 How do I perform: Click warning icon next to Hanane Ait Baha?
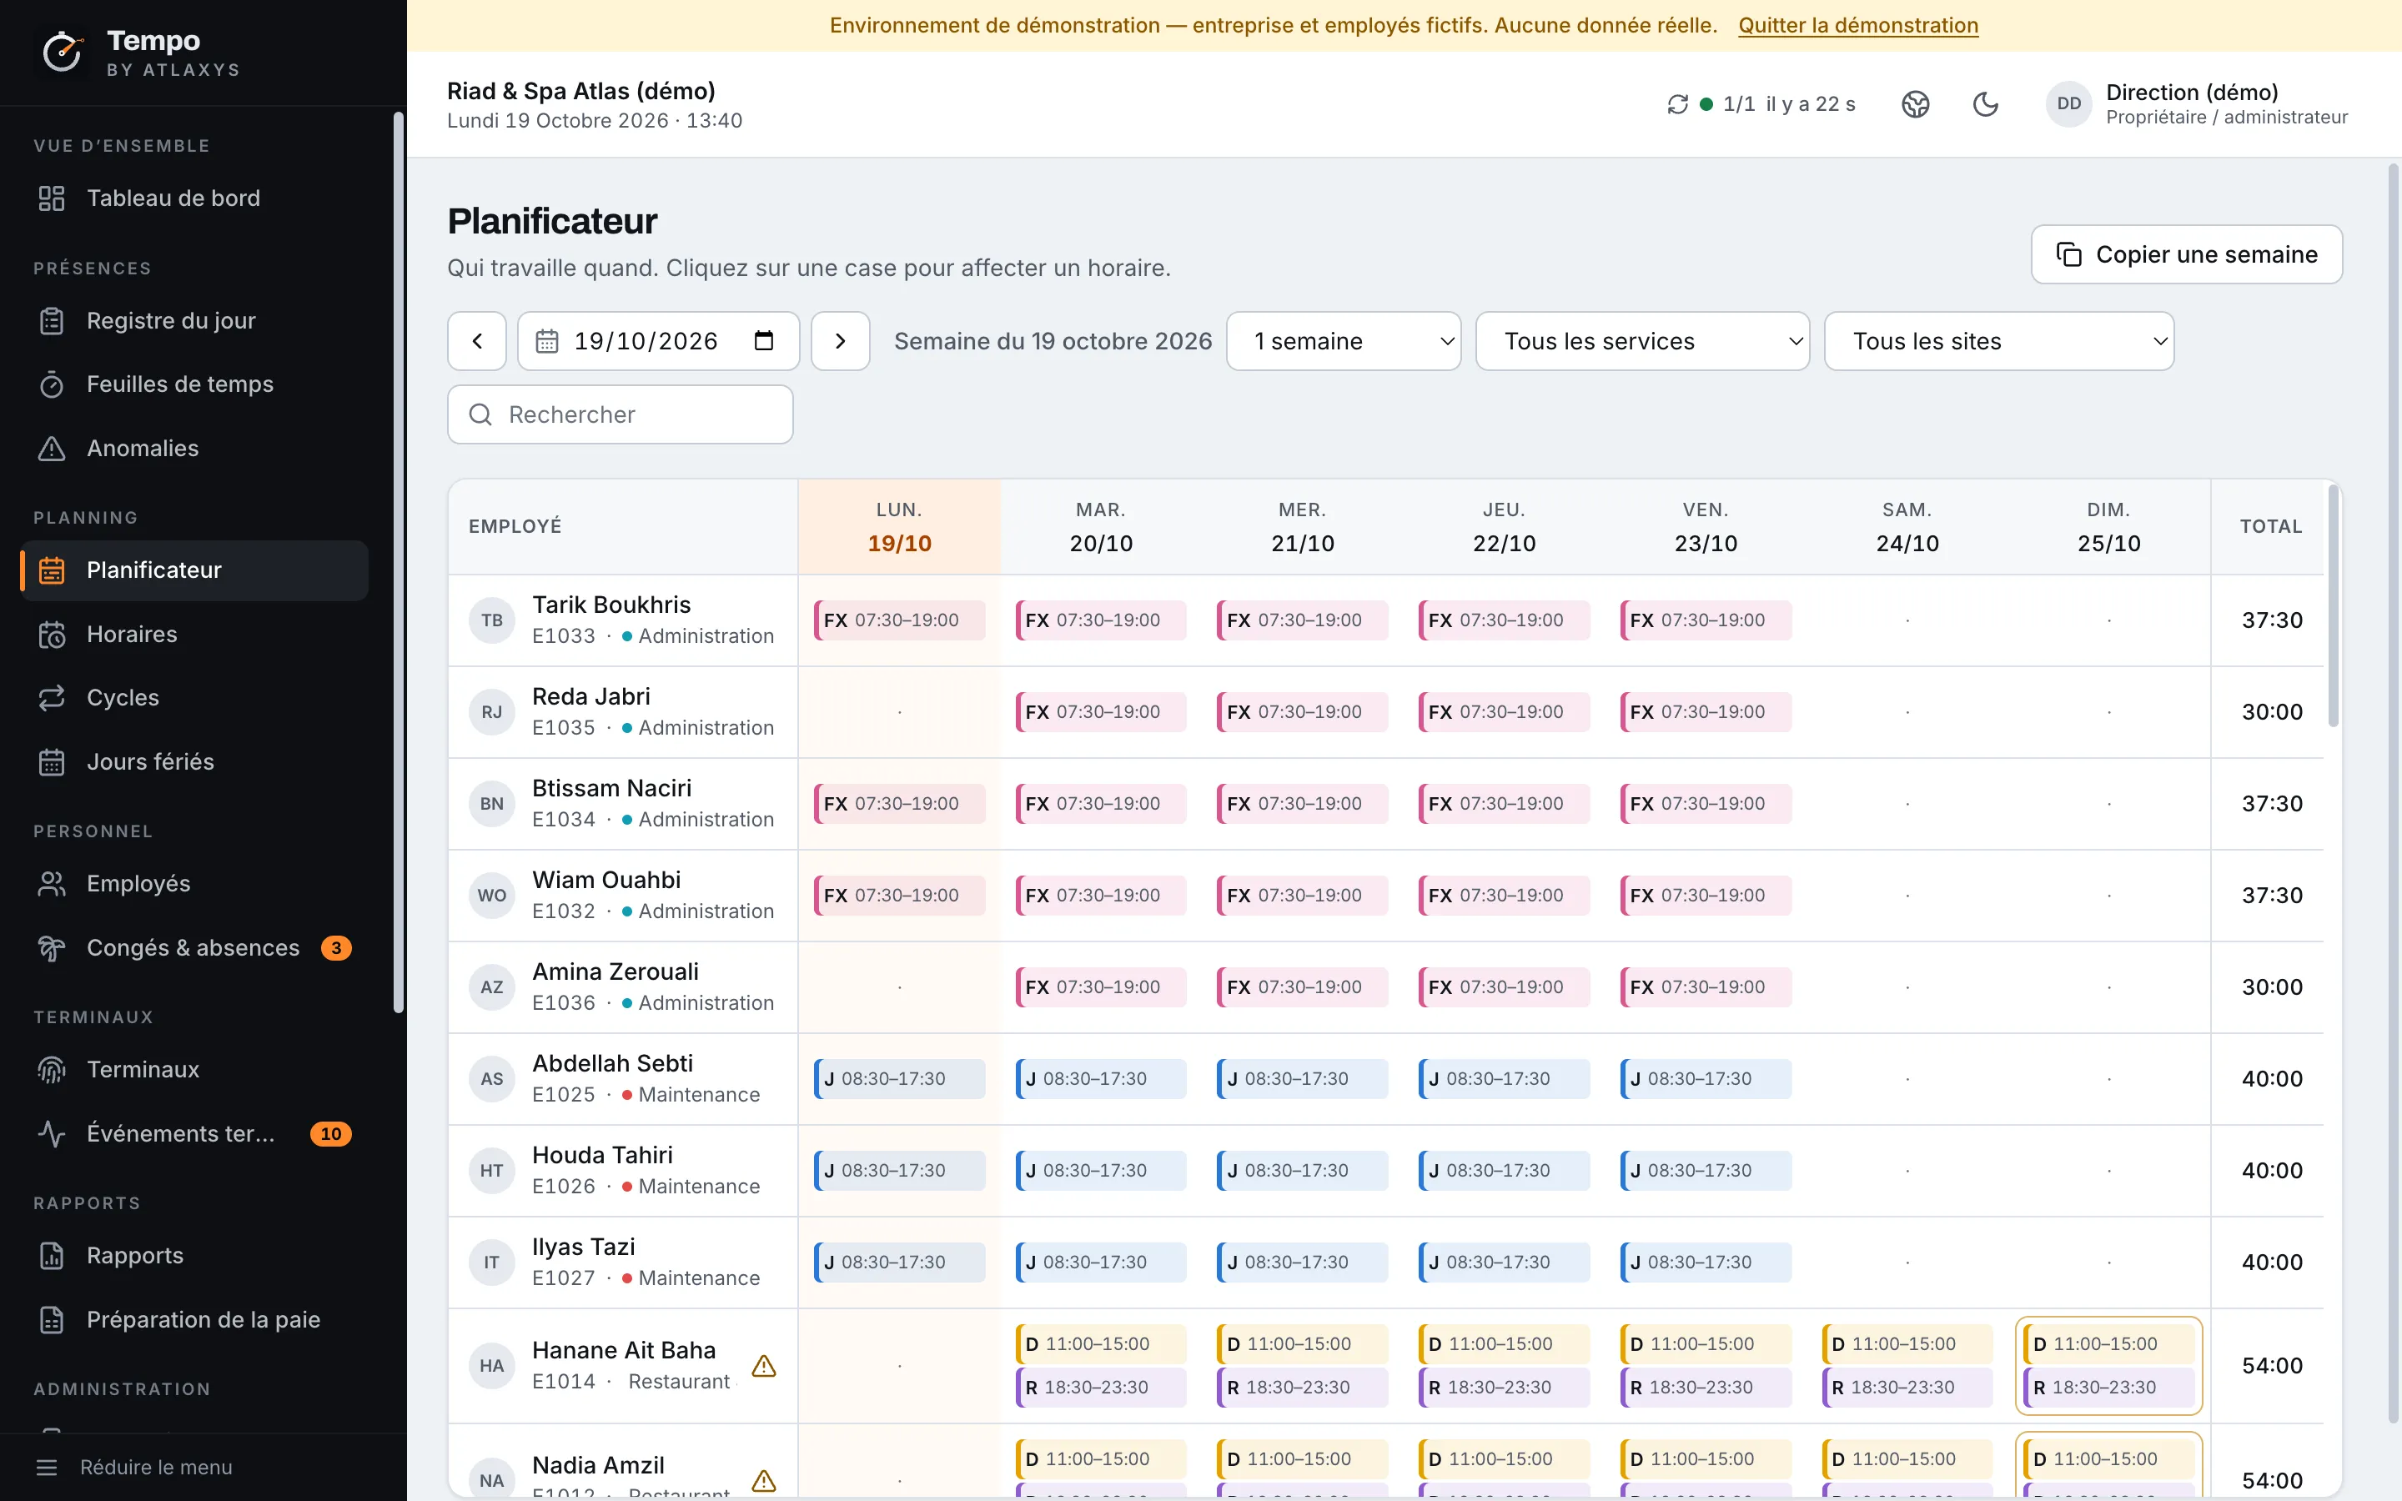click(763, 1366)
